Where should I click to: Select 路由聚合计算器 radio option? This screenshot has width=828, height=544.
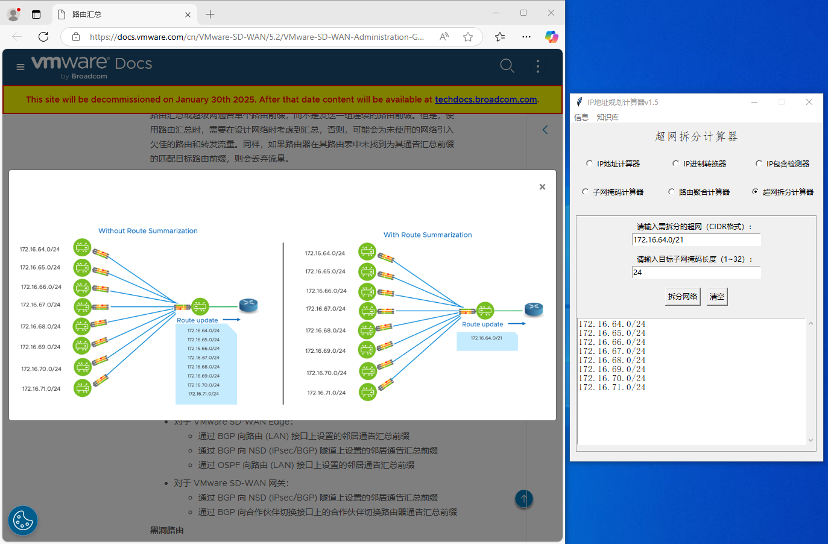coord(699,192)
